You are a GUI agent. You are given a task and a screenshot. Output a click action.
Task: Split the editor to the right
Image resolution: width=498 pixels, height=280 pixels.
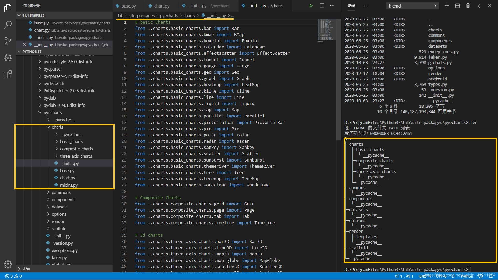tap(322, 6)
